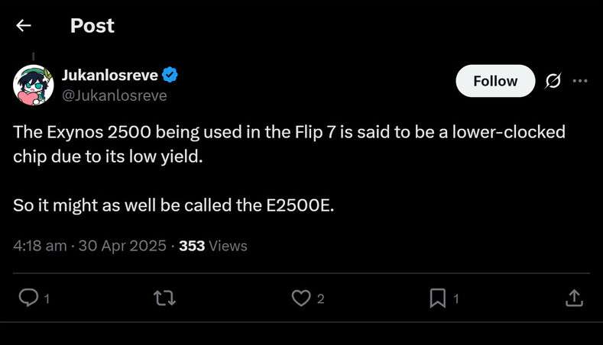Open Grok actions for this post
Image resolution: width=603 pixels, height=345 pixels.
[x=553, y=81]
